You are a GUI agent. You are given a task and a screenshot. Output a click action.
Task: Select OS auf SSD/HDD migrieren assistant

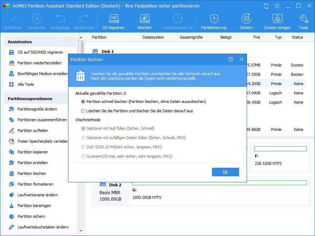40,52
